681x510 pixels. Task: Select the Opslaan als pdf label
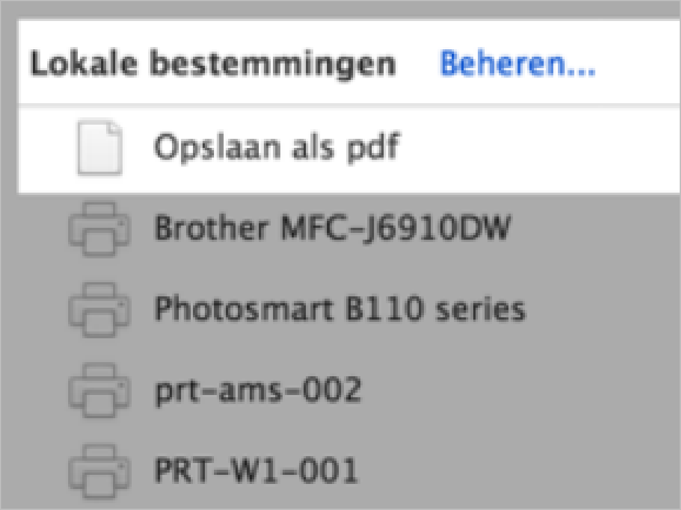tap(278, 147)
